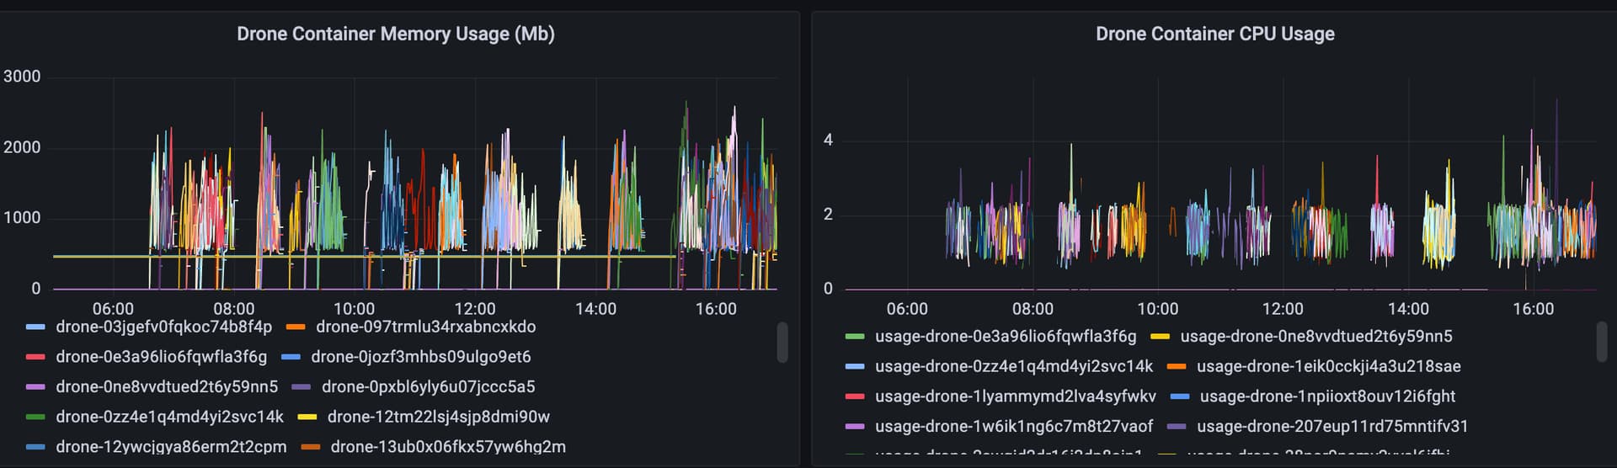Click the memory panel legend scrollbar
The width and height of the screenshot is (1617, 468).
pos(782,343)
